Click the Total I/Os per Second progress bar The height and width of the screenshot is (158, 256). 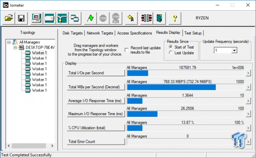click(185, 73)
